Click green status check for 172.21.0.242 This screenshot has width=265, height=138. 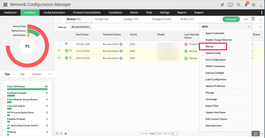67,51
